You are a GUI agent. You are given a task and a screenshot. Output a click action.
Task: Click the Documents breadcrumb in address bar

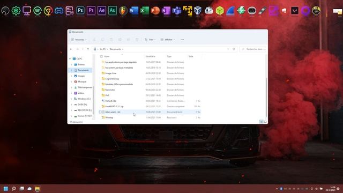(x=115, y=49)
